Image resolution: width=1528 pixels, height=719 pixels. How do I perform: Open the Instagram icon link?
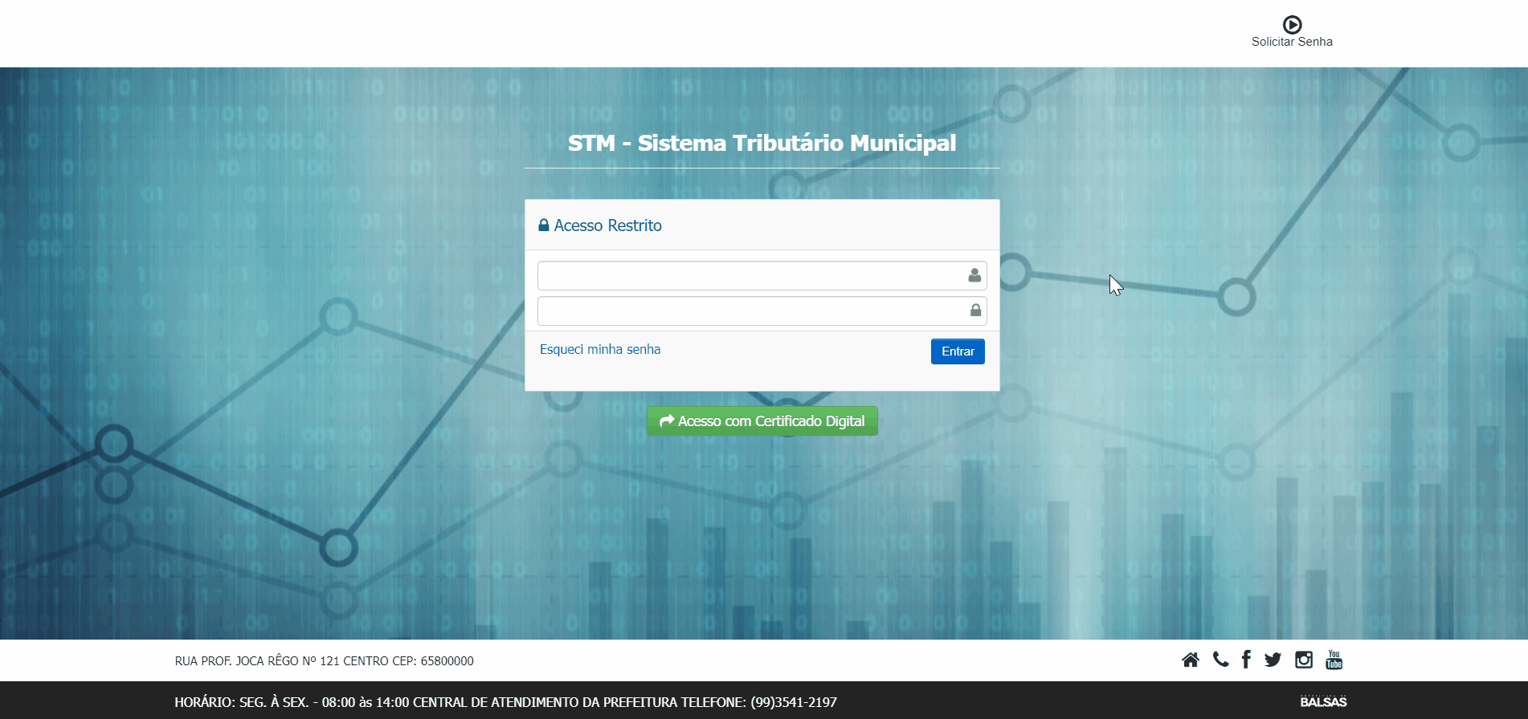(x=1304, y=660)
